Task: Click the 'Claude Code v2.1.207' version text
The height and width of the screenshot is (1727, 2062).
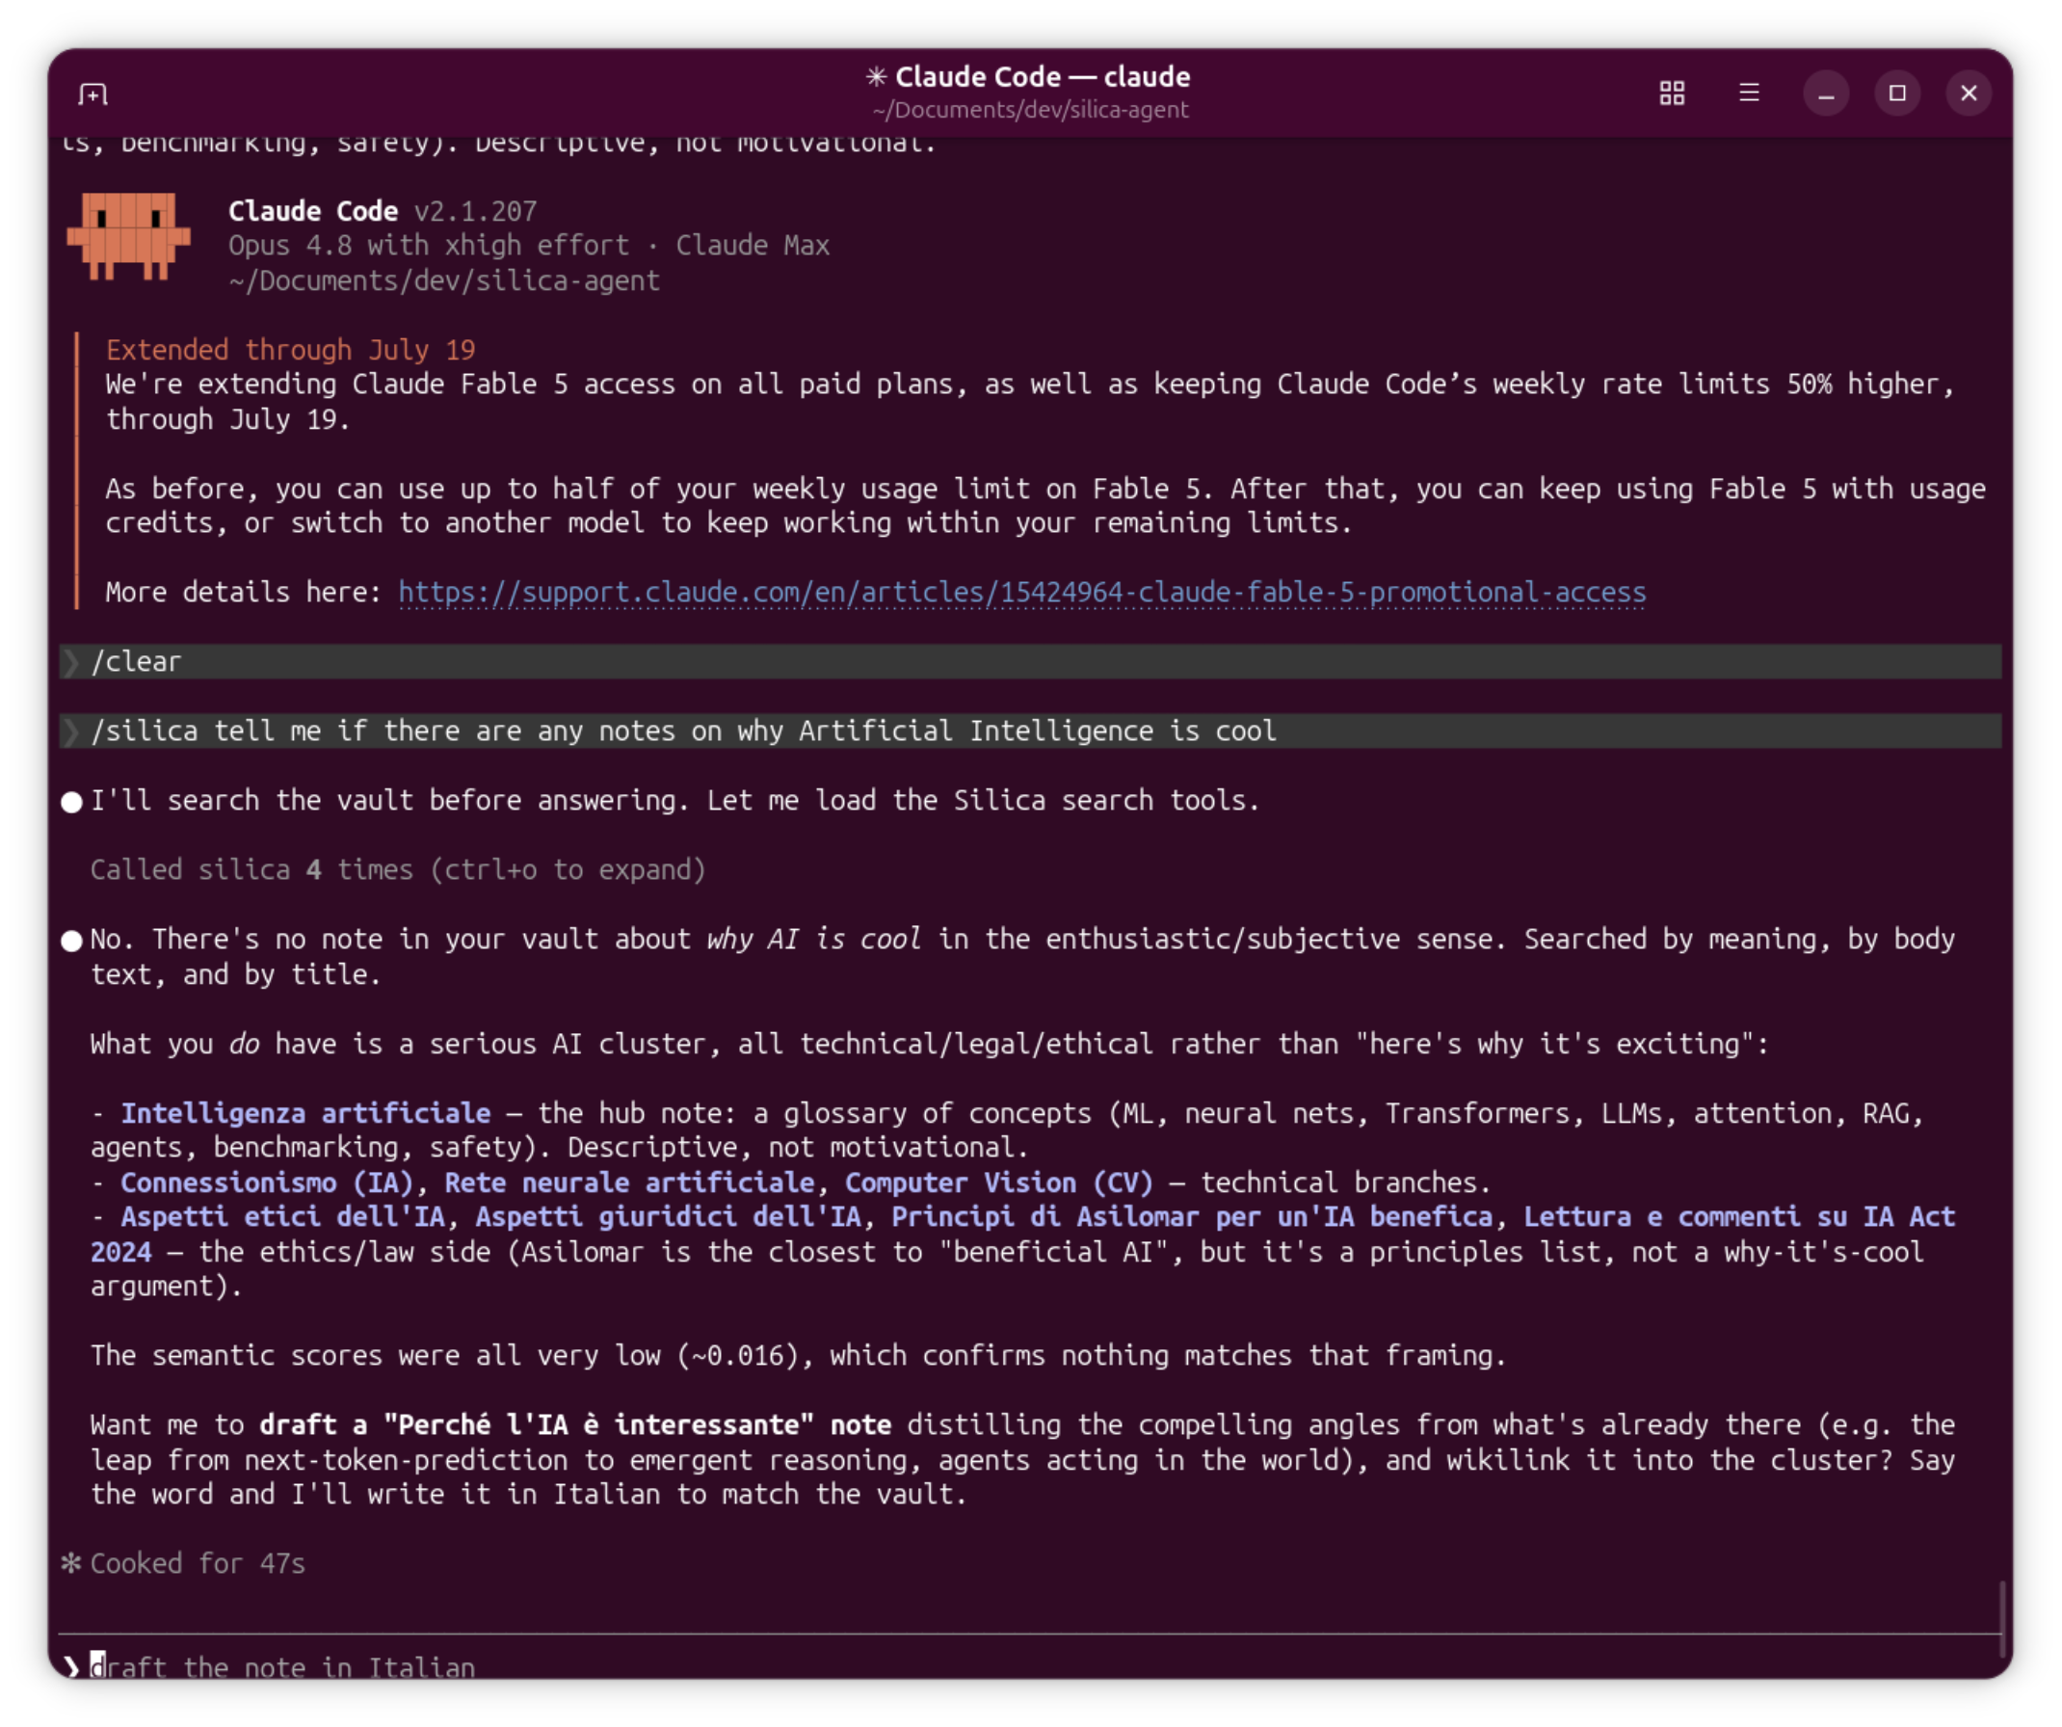Action: coord(383,211)
